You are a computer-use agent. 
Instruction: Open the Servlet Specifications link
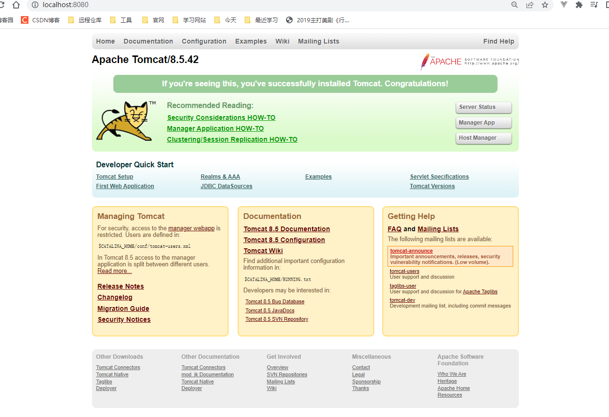point(440,177)
